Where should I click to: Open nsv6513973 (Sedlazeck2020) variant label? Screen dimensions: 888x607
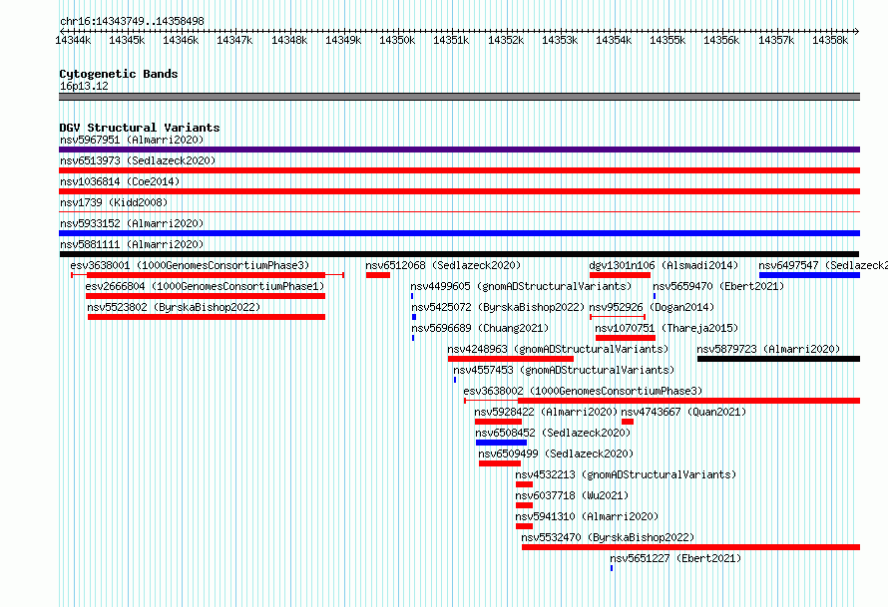coord(138,160)
